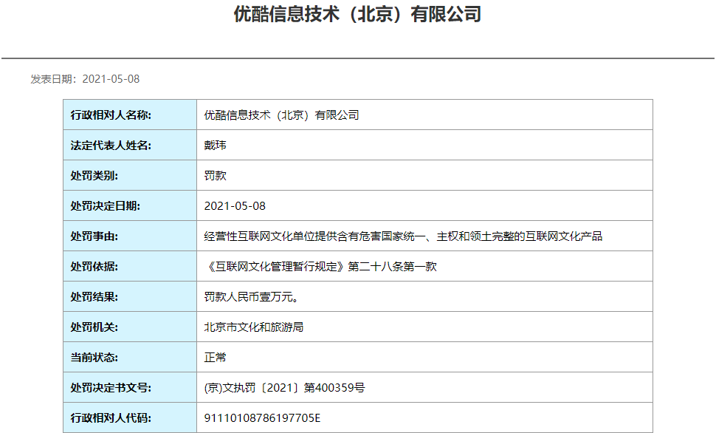
Task: Click the publish date 发表日期：2021-05-08
Action: (85, 79)
